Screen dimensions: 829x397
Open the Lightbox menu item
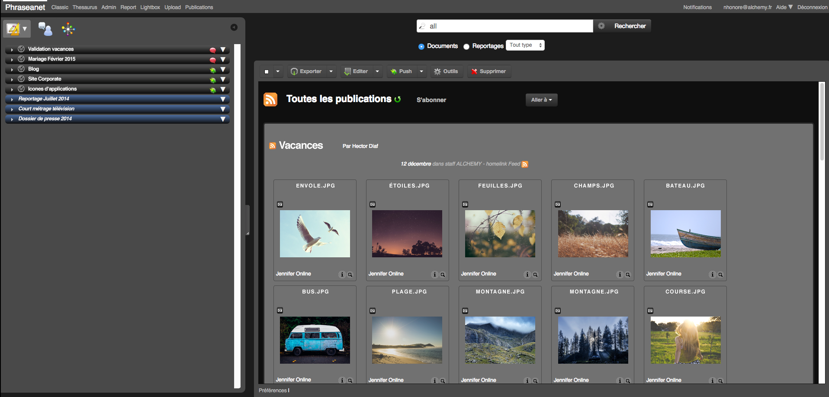(x=150, y=7)
